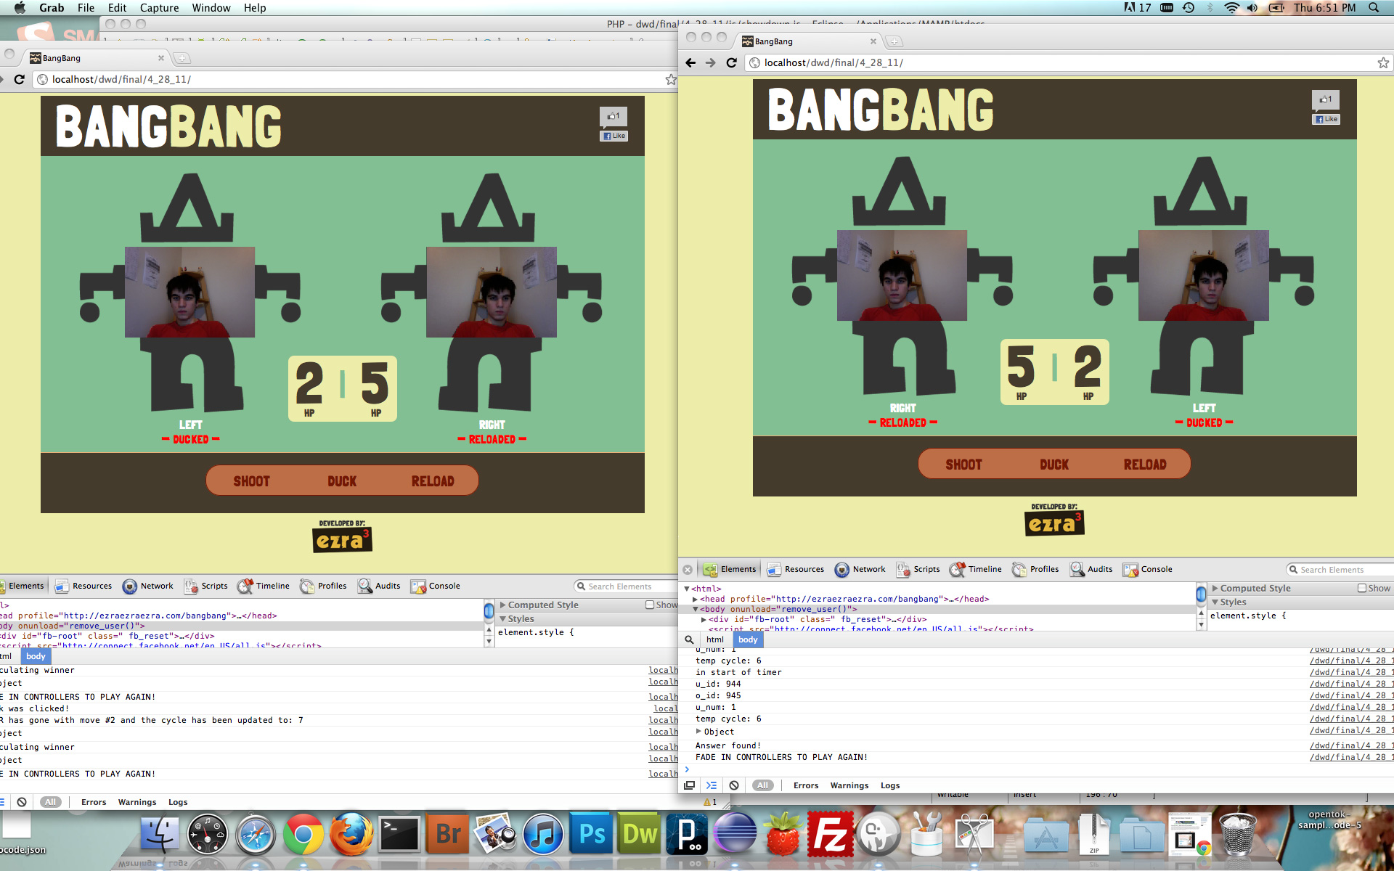
Task: Expand the head element node
Action: point(696,599)
